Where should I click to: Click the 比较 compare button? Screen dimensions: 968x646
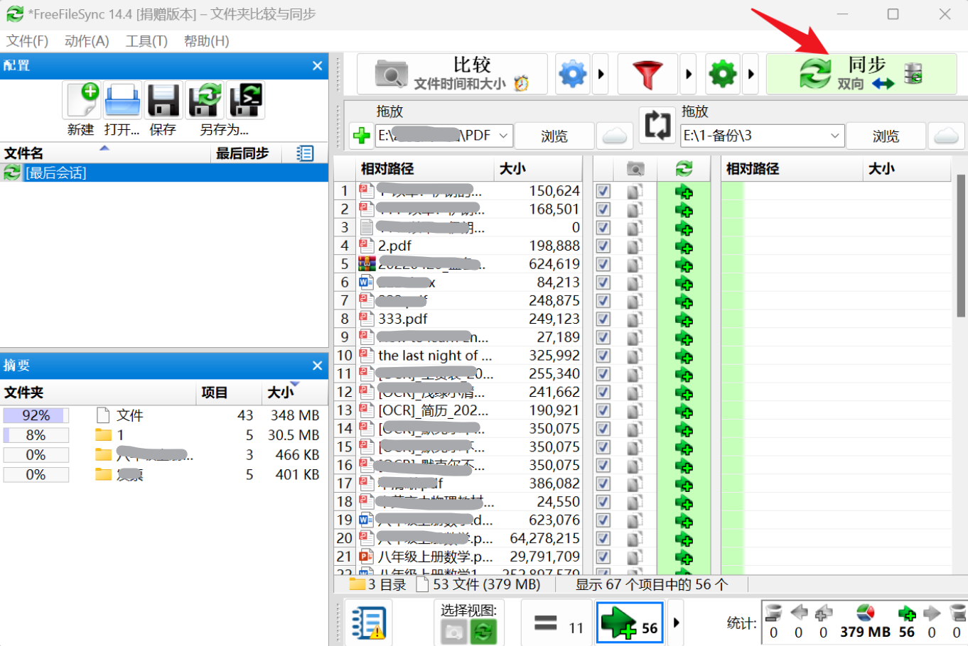click(452, 74)
